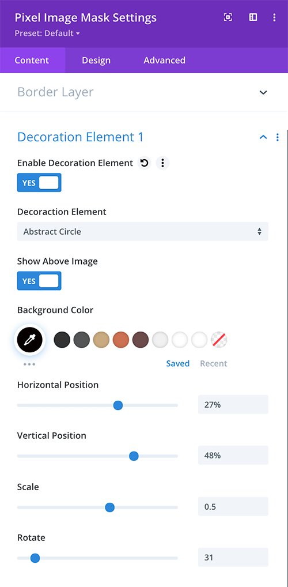Click the three dots below color picker
288x587 pixels.
(29, 364)
